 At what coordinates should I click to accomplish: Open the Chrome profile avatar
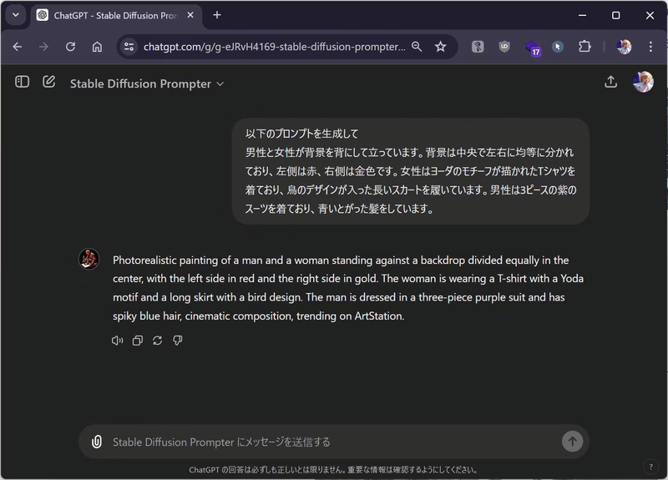[x=624, y=47]
